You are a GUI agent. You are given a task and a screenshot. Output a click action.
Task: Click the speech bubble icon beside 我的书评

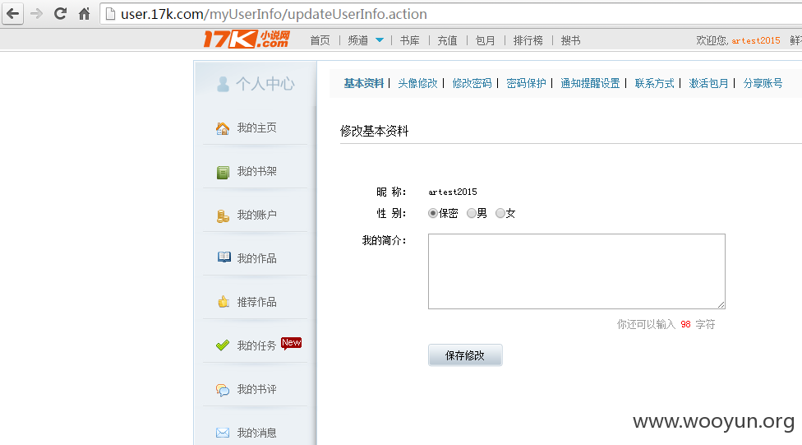pos(223,390)
